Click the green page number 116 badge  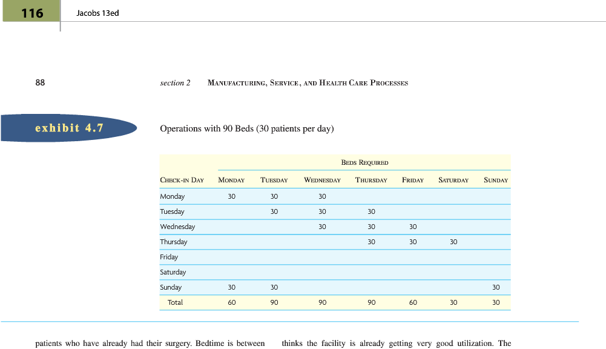31,13
